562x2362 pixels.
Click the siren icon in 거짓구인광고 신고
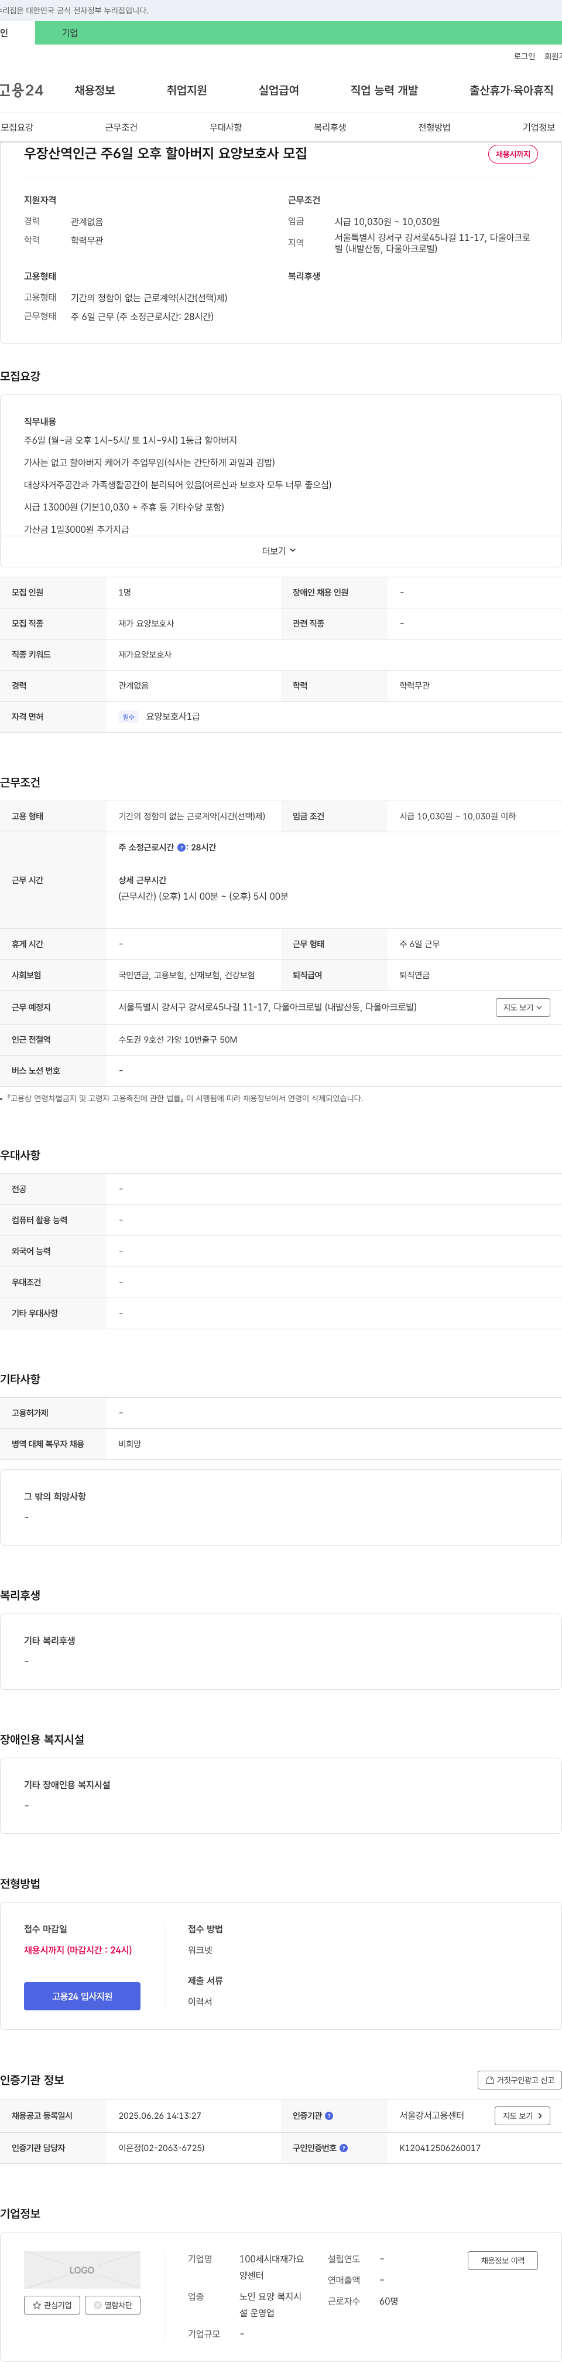(x=489, y=2079)
